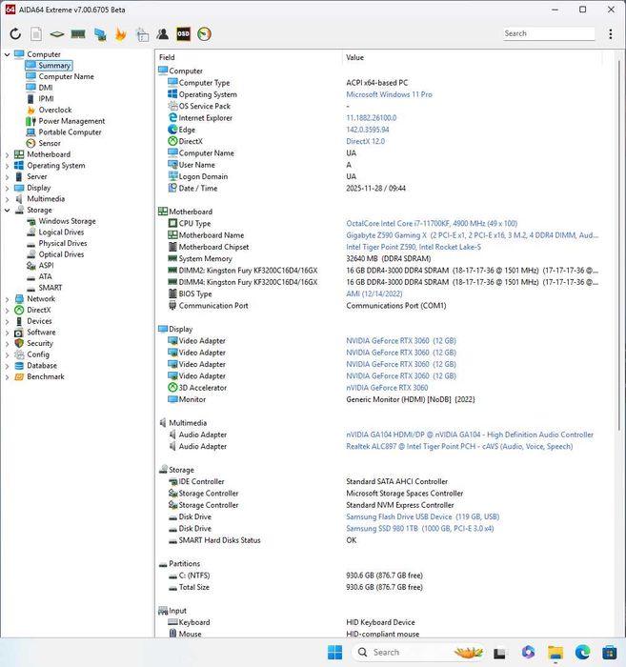The height and width of the screenshot is (667, 626).
Task: Open Intel Tiger Point Z590 chipset link
Action: [414, 247]
